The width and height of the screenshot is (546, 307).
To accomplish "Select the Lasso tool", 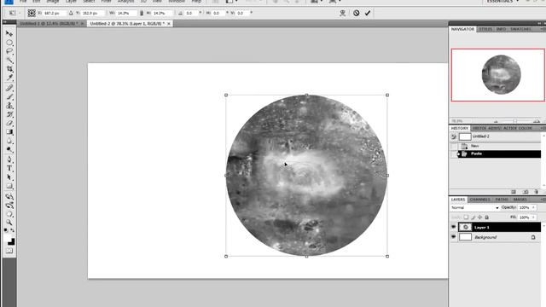I will click(x=9, y=51).
